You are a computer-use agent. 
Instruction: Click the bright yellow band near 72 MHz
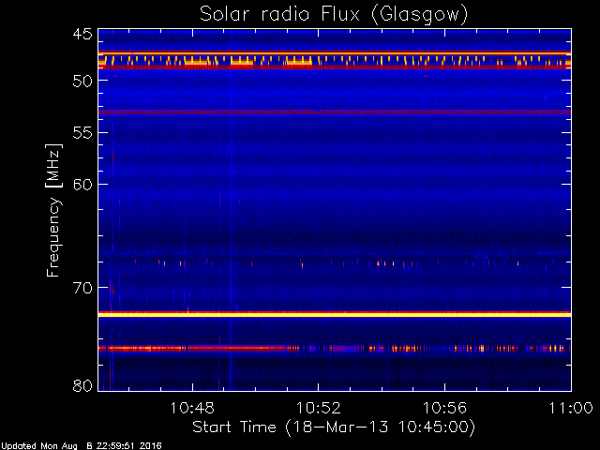pos(335,314)
